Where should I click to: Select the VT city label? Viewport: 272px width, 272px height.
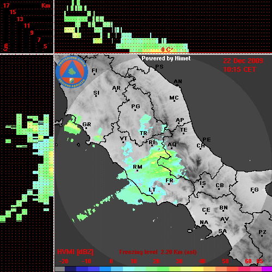click(123, 139)
